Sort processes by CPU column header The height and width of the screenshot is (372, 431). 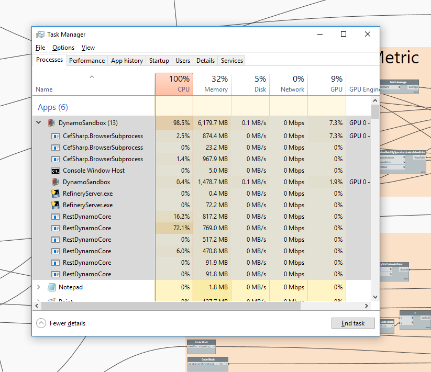tap(174, 84)
